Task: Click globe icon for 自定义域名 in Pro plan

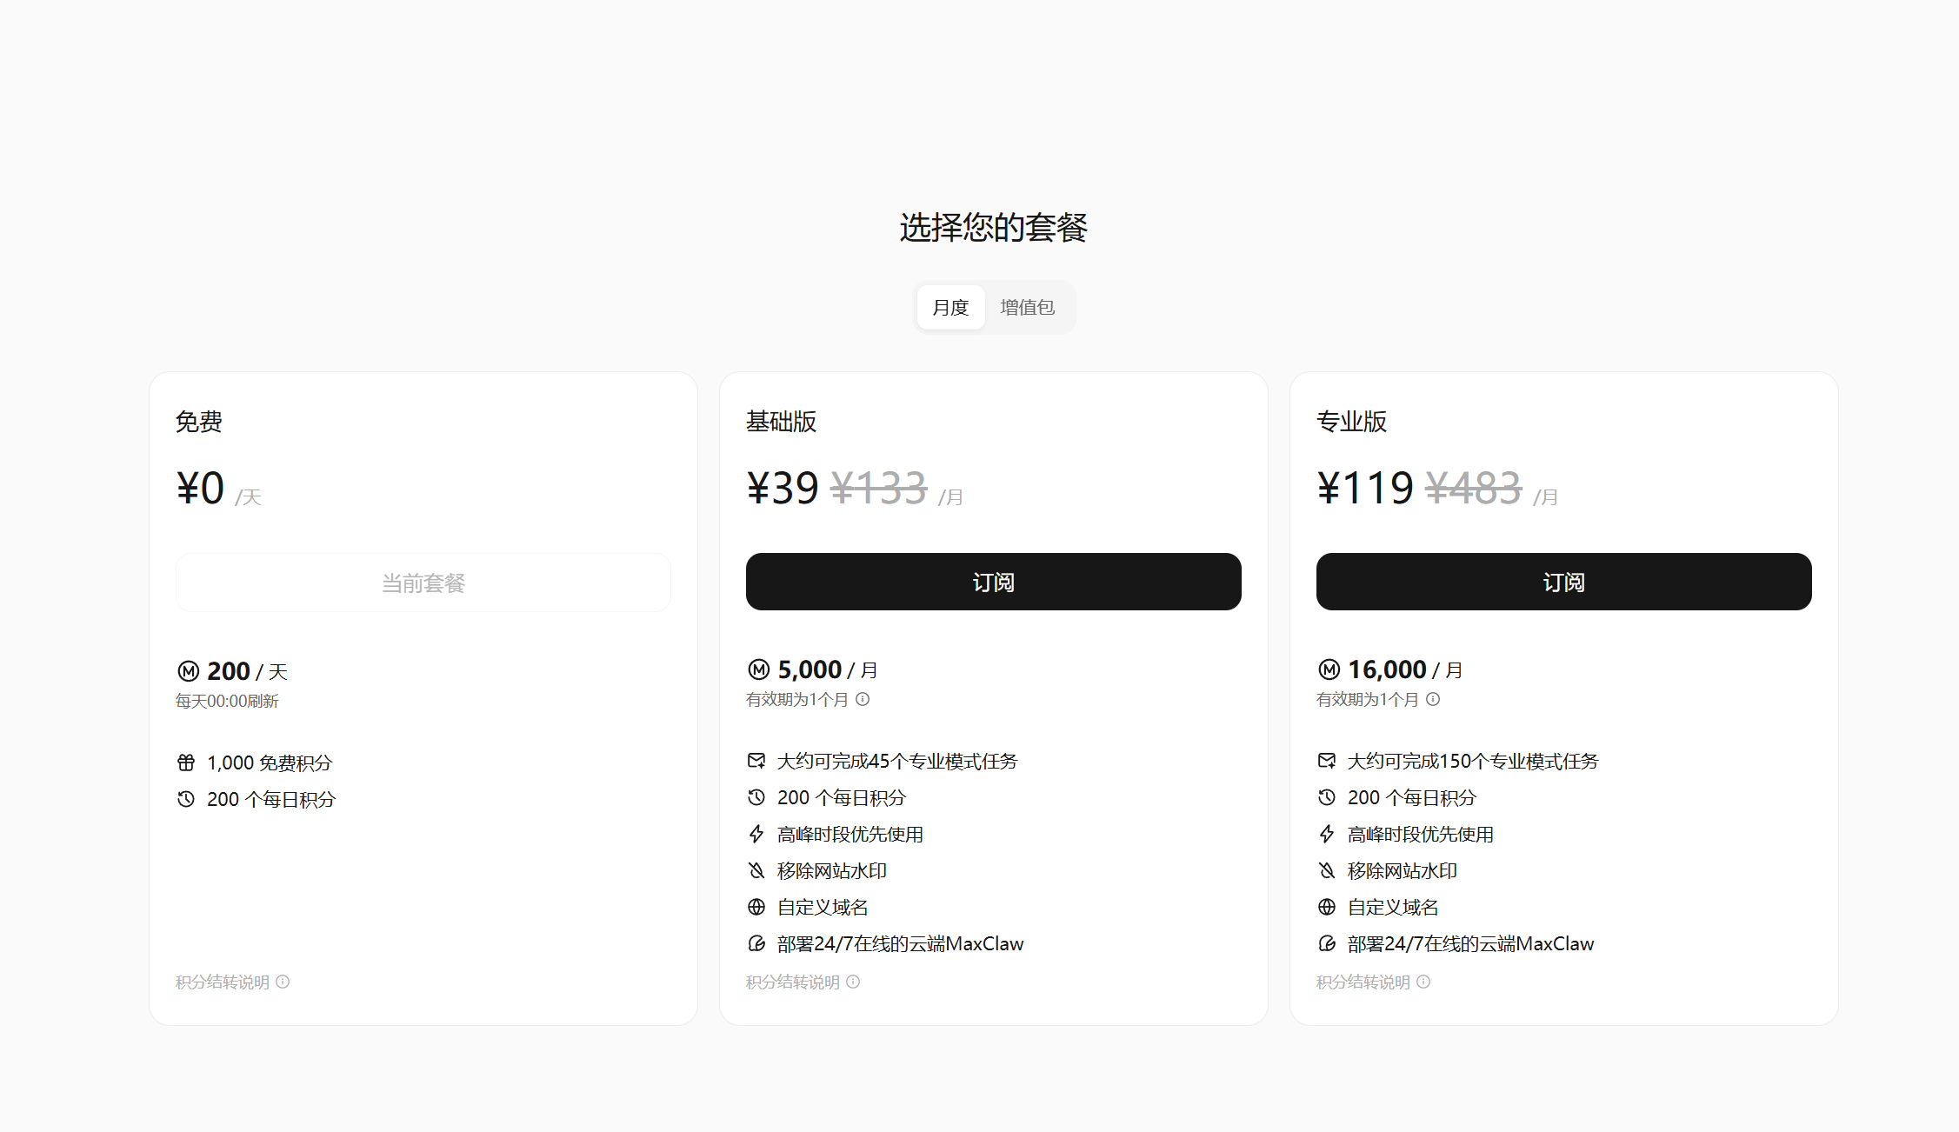Action: [1327, 907]
